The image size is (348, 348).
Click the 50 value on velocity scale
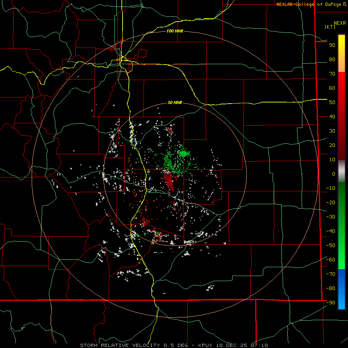[x=332, y=102]
